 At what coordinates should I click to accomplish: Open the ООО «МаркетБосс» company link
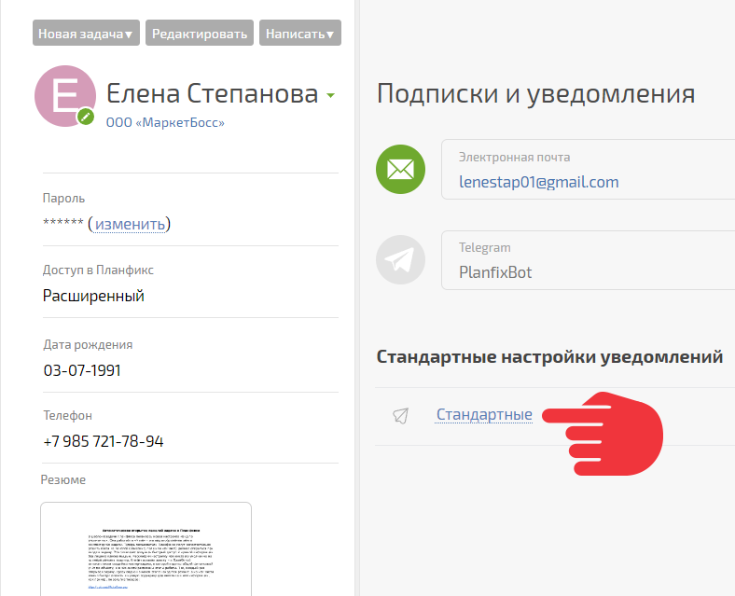coord(165,122)
